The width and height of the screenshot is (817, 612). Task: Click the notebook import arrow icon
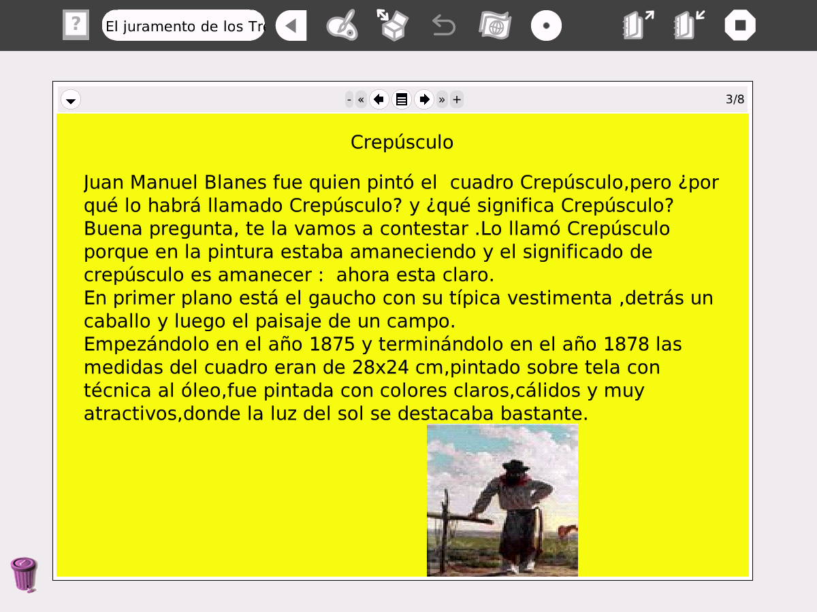(689, 25)
